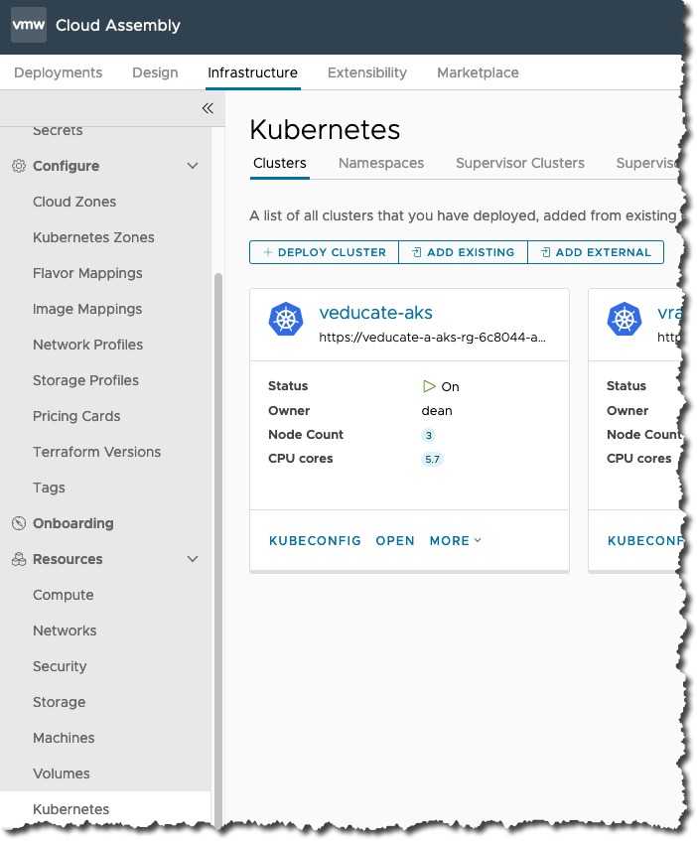Open Terraform Versions in the sidebar
This screenshot has width=697, height=841.
pos(96,452)
